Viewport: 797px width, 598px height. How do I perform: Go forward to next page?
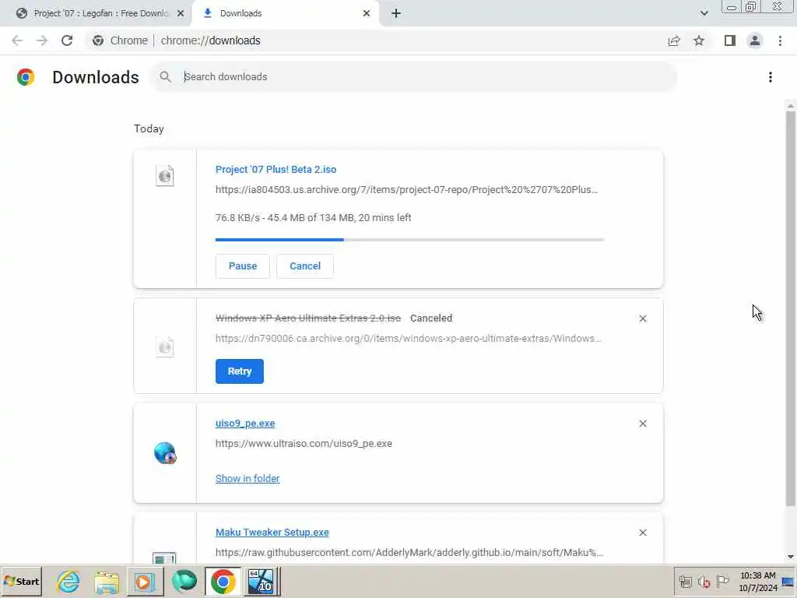42,40
